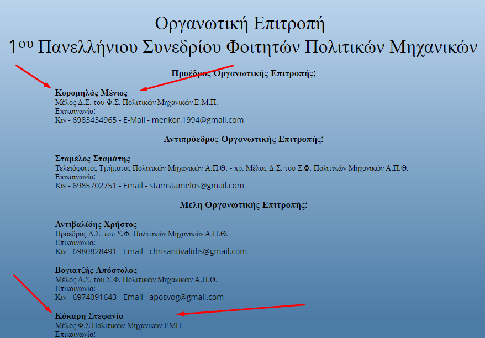The image size is (485, 338).
Task: Click the Μέλη Οργανωτικής Επιτροπής heading
Action: pos(244,205)
